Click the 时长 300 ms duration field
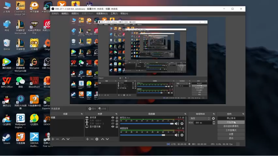 click(203, 123)
